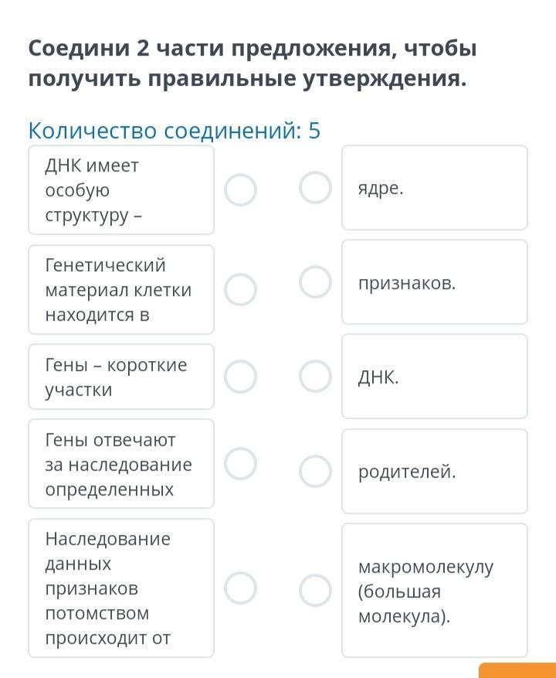This screenshot has width=556, height=678.
Task: Click the 'макромолекулу (большая молекула).' card
Action: pos(434,590)
